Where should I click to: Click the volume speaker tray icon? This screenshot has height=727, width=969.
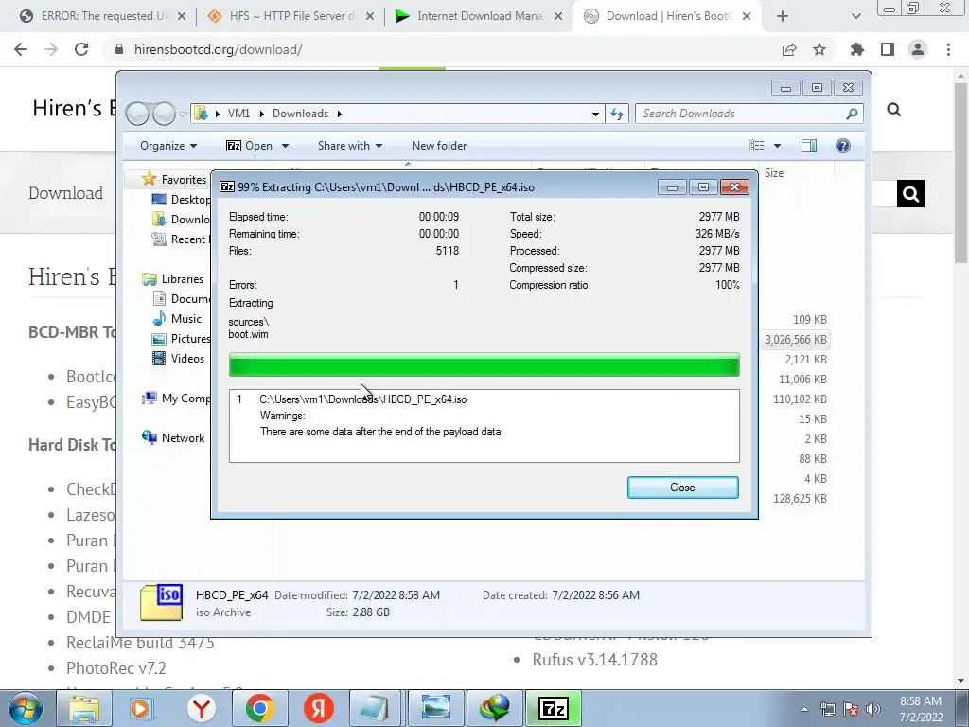click(x=873, y=709)
